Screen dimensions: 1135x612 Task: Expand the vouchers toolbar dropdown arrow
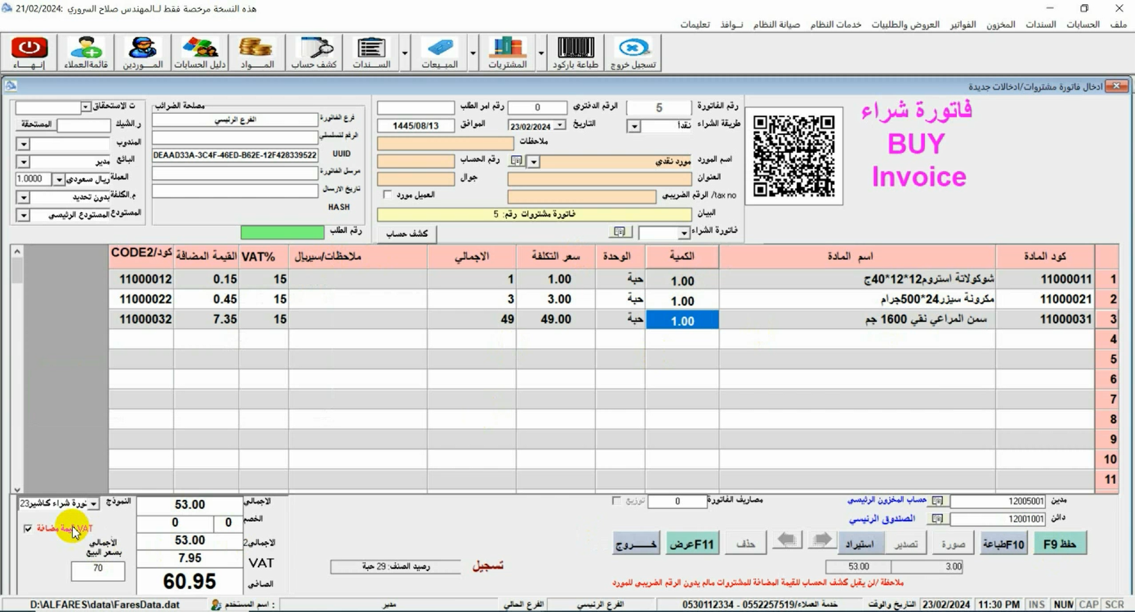[404, 53]
